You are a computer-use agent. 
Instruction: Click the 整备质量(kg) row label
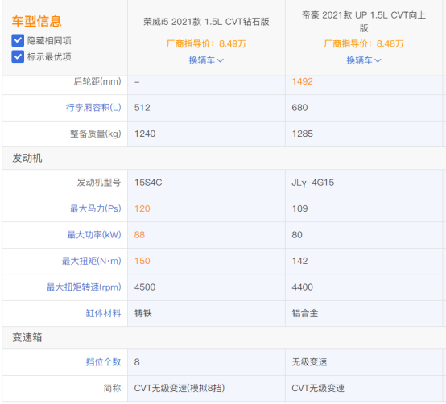96,134
